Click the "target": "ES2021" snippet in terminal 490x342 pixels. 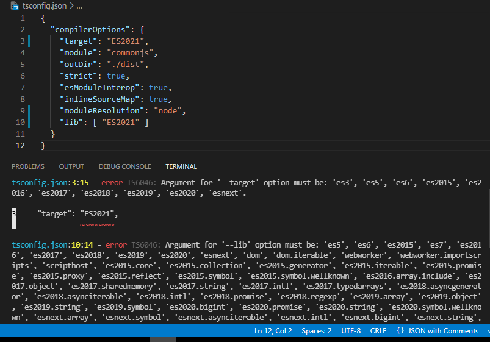click(x=77, y=214)
